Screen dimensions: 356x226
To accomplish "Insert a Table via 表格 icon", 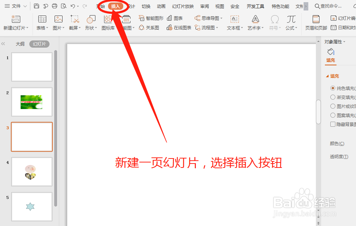I will (42, 19).
